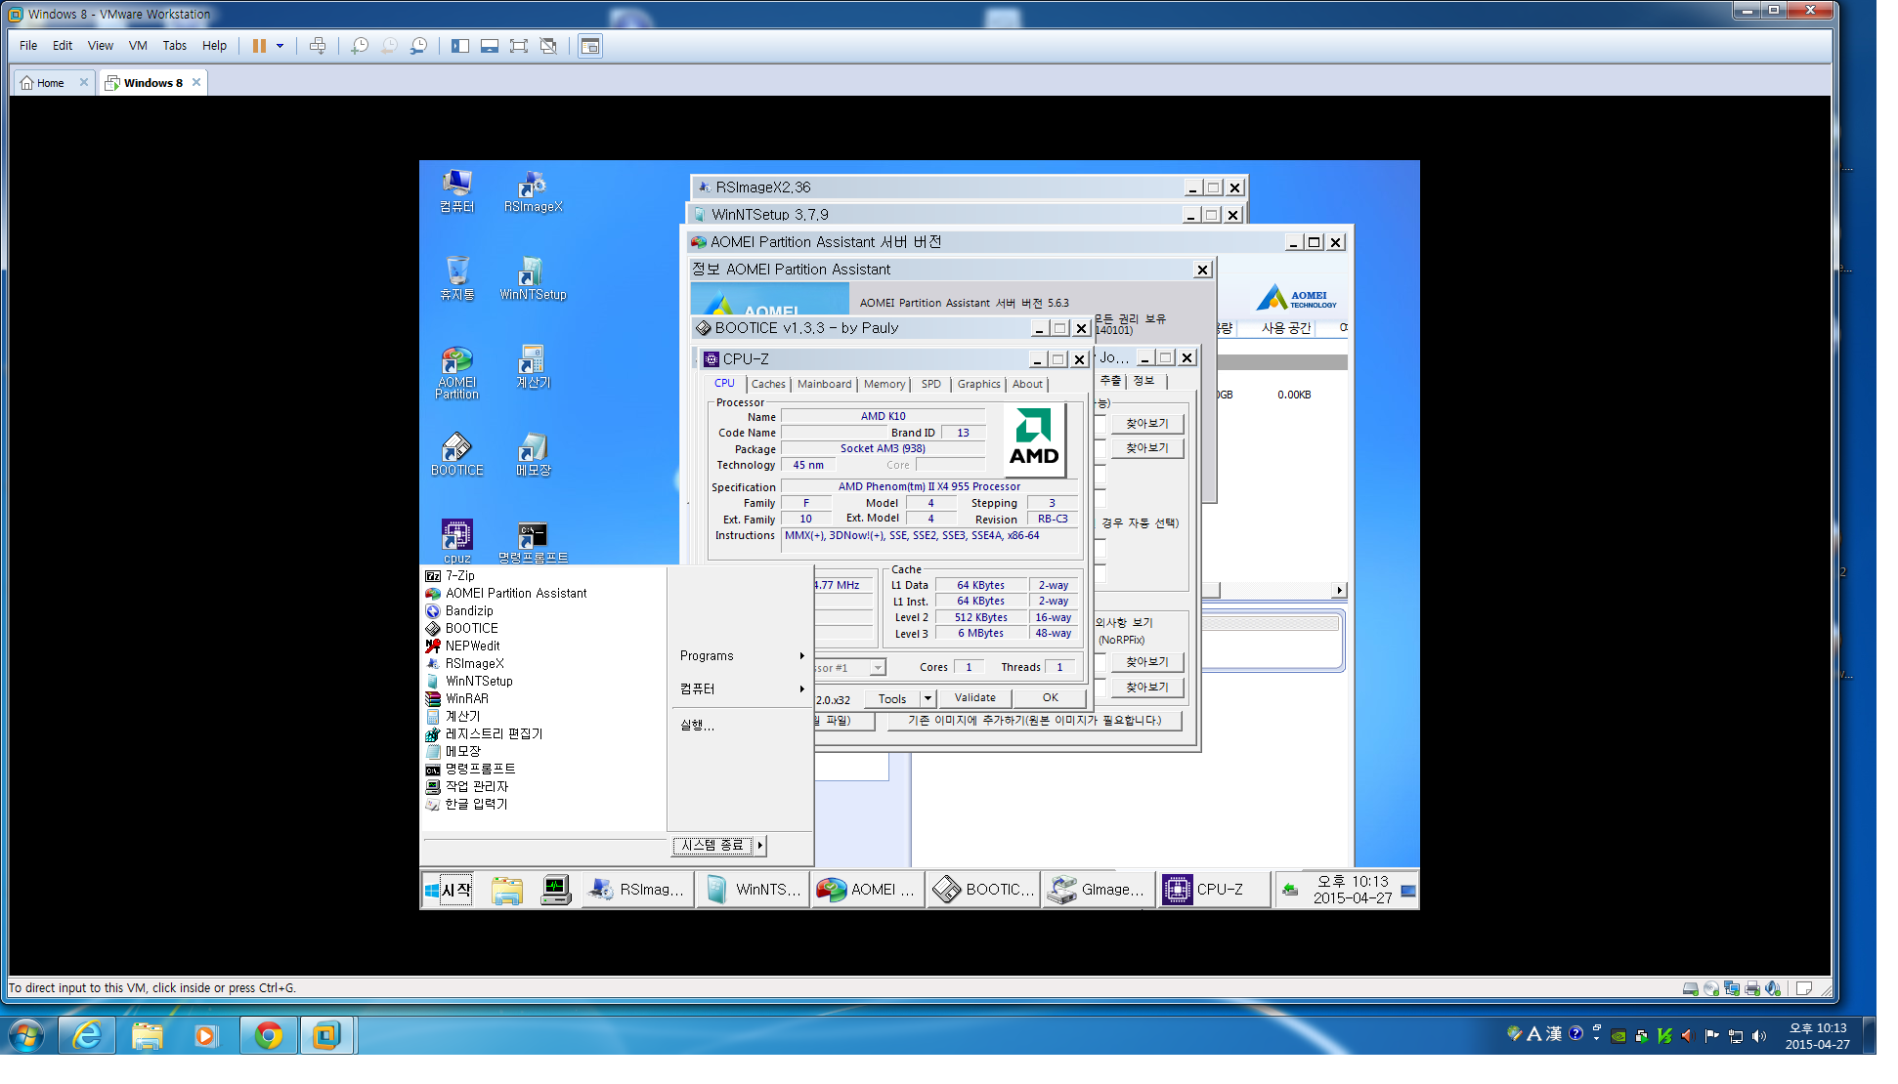
Task: Launch Bandizip from the start menu
Action: [x=468, y=611]
